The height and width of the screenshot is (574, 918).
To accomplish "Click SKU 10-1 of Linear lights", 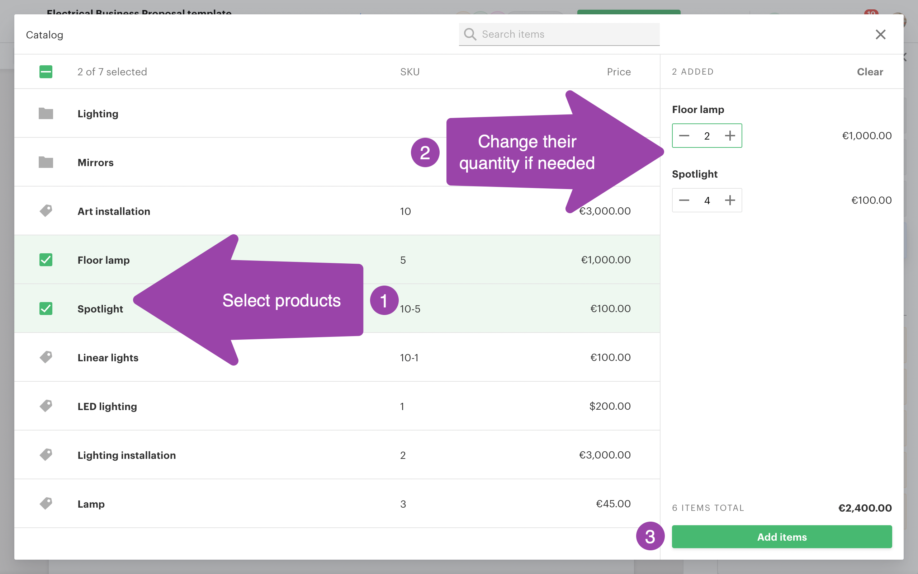I will [x=409, y=358].
